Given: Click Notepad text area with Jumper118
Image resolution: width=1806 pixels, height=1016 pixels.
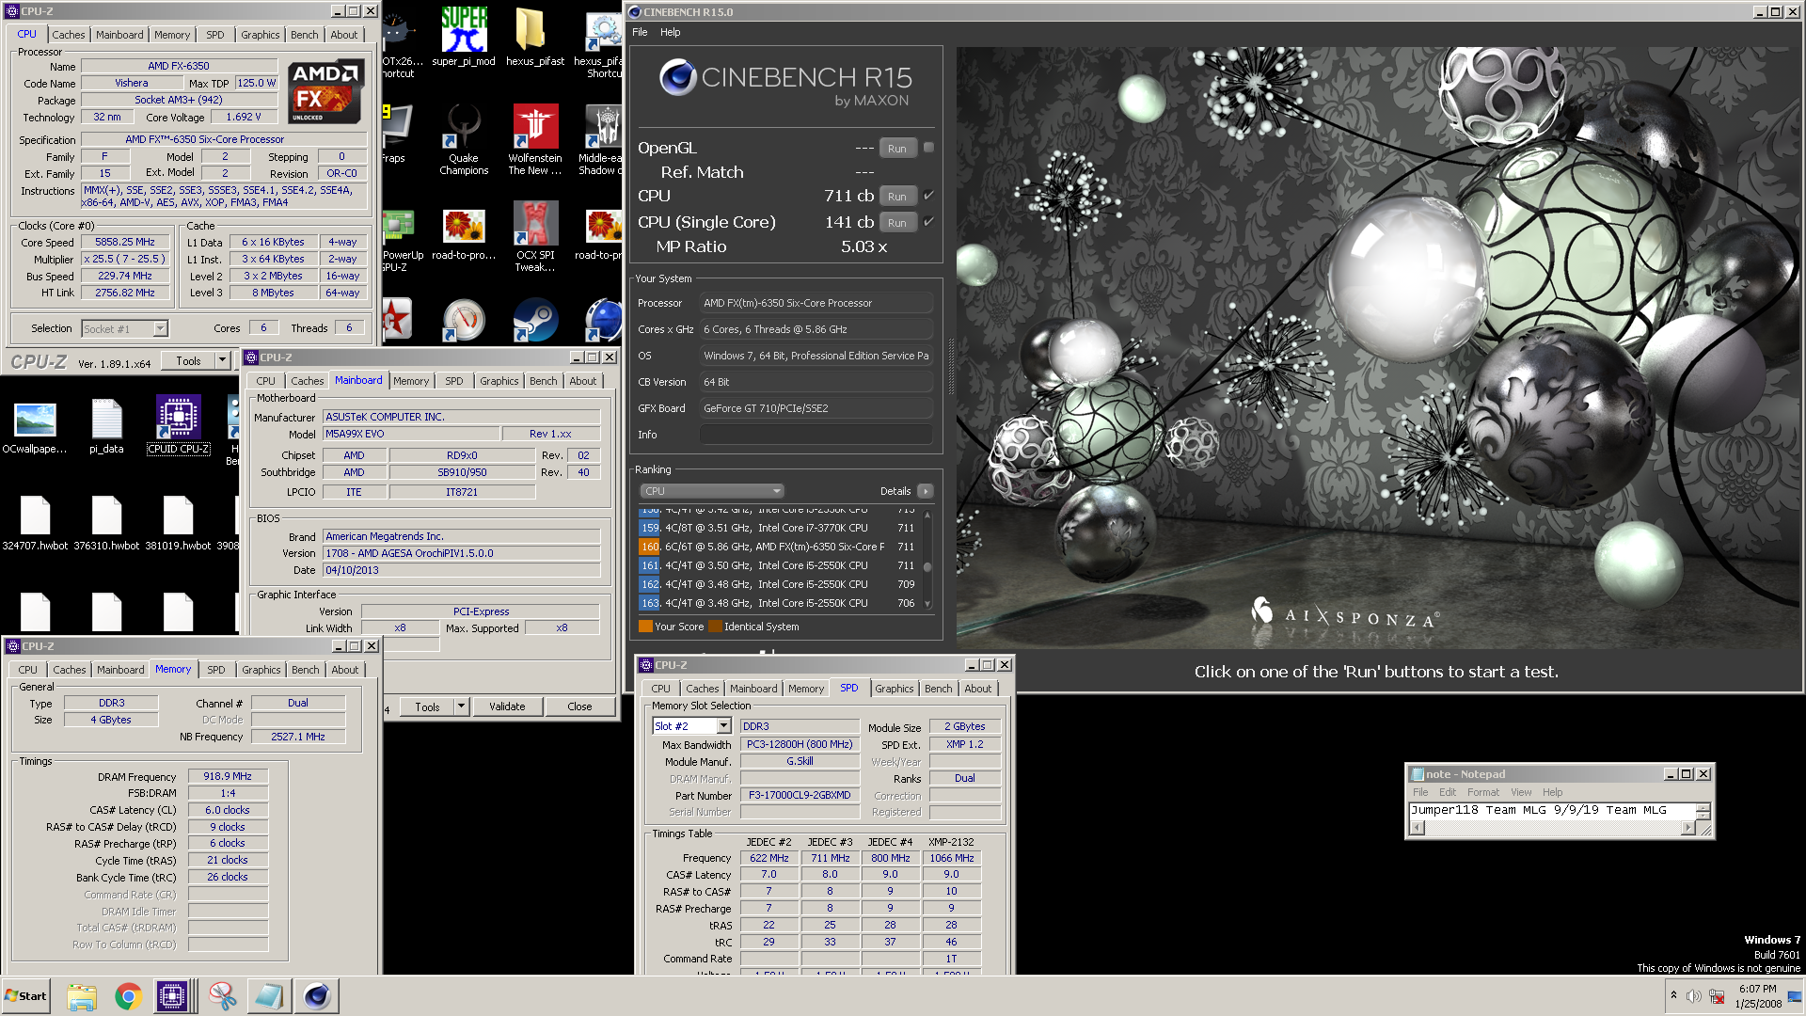Looking at the screenshot, I should pyautogui.click(x=1552, y=810).
